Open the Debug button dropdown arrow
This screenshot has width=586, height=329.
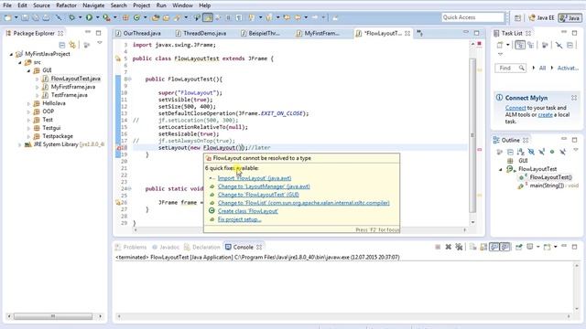(80, 17)
